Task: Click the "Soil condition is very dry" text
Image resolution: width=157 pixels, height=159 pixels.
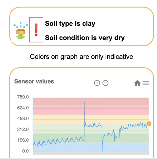Action: click(85, 38)
